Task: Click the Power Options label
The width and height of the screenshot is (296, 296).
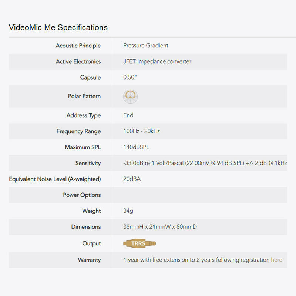Action: pyautogui.click(x=82, y=195)
